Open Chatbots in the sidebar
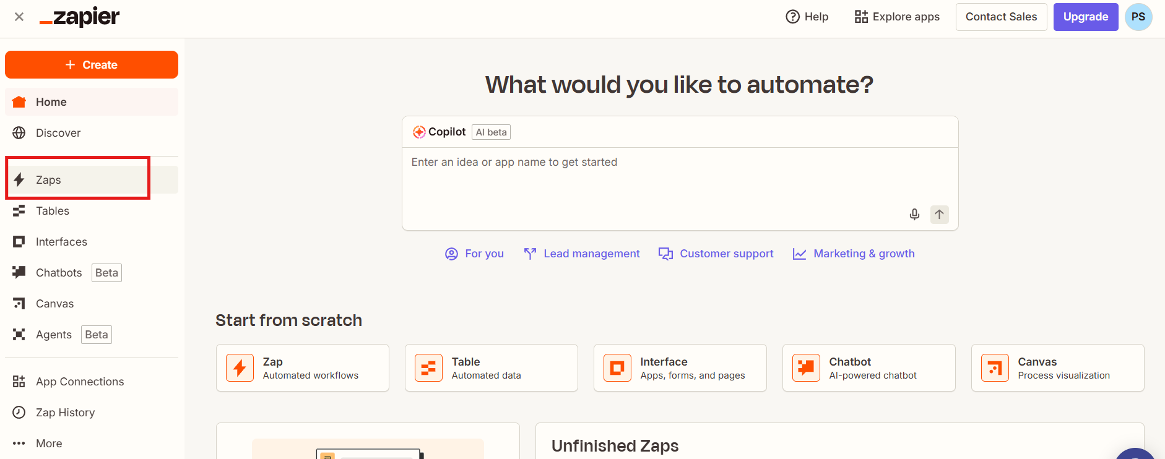 coord(92,273)
